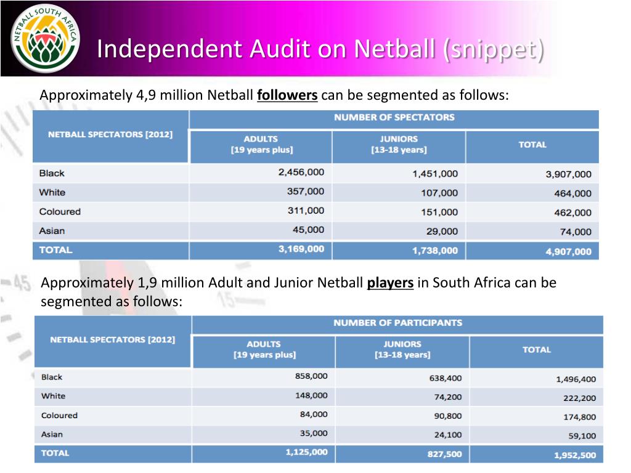Click the Black row label in spectators table
This screenshot has height=473, width=631.
point(52,173)
